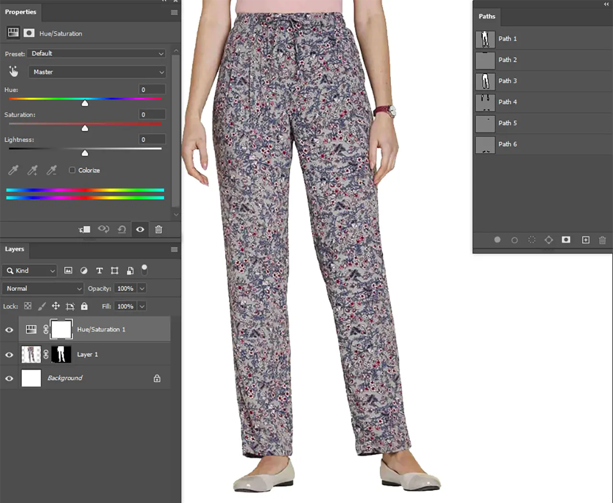This screenshot has height=503, width=613.
Task: Hide the Hue/Saturation 1 layer
Action: [x=9, y=330]
